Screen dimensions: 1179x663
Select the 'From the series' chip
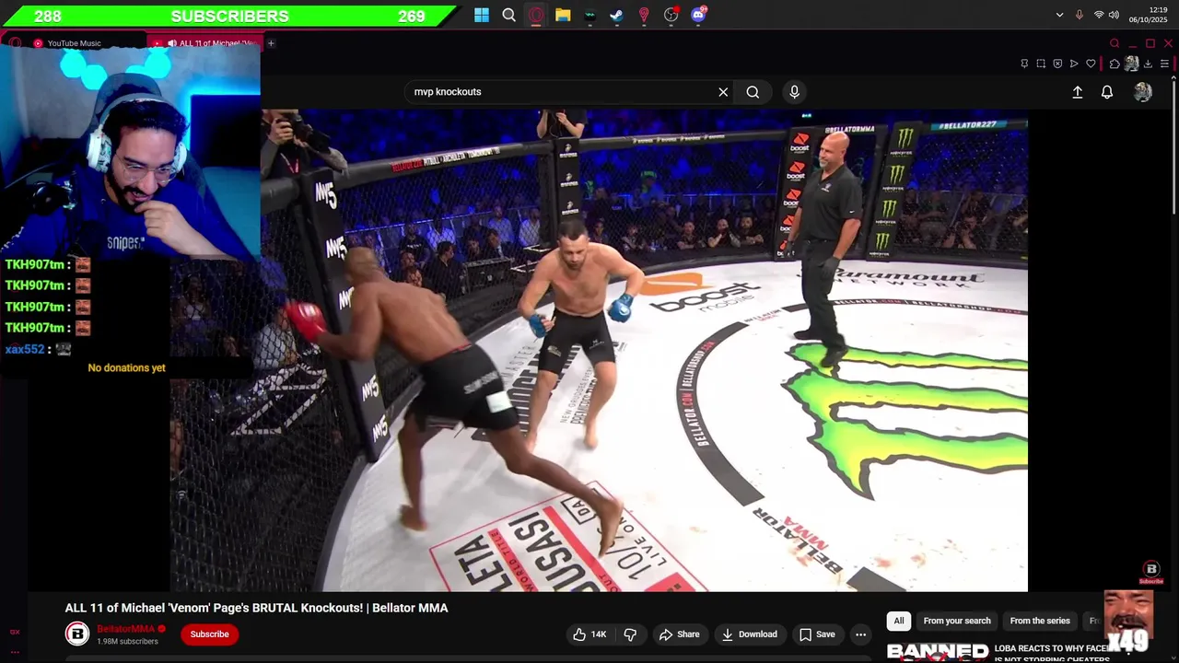point(1040,621)
